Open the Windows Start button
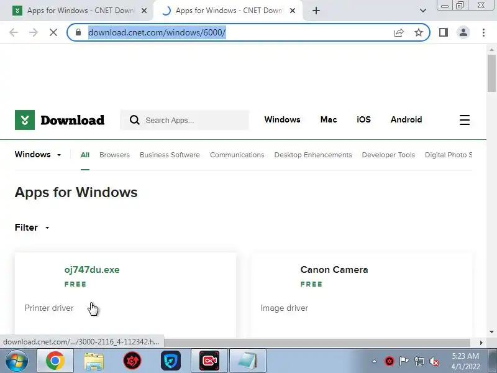This screenshot has height=373, width=497. point(16,361)
